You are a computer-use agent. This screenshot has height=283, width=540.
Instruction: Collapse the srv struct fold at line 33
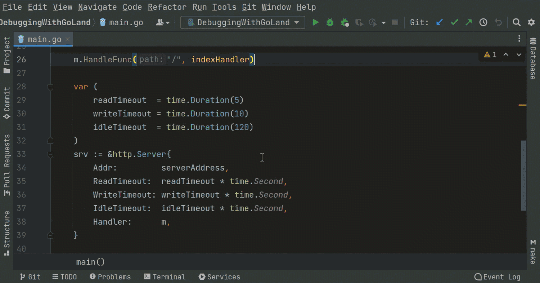[50, 155]
